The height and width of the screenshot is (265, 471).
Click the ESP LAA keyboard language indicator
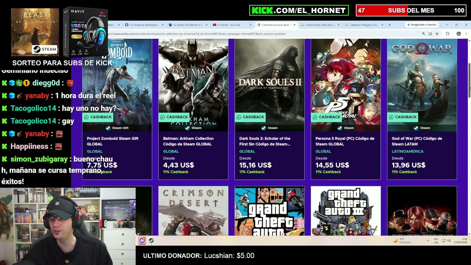pos(436,241)
